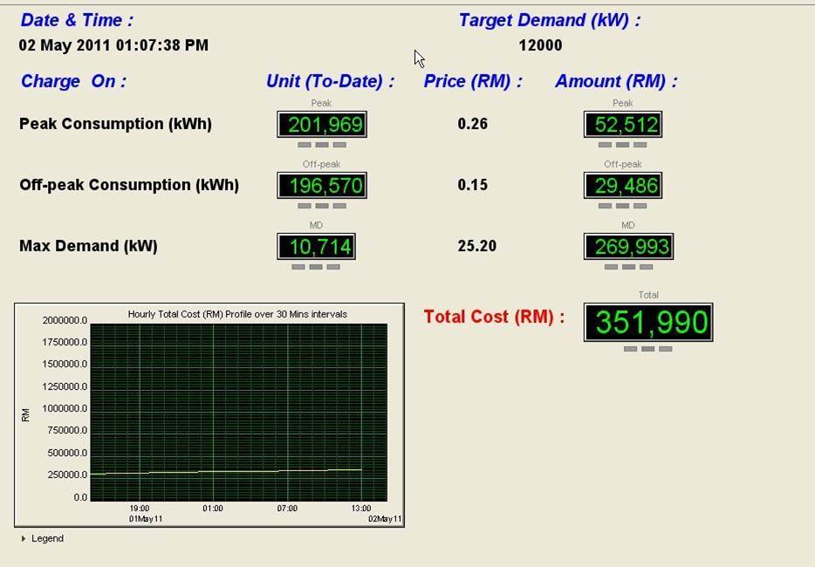
Task: Click the Max Demand price value 25.20
Action: pos(476,246)
